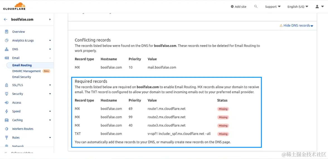Click priority 99 in Required records
The image size is (328, 159).
[x=131, y=117]
